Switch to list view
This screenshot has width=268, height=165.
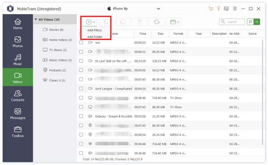click(257, 22)
